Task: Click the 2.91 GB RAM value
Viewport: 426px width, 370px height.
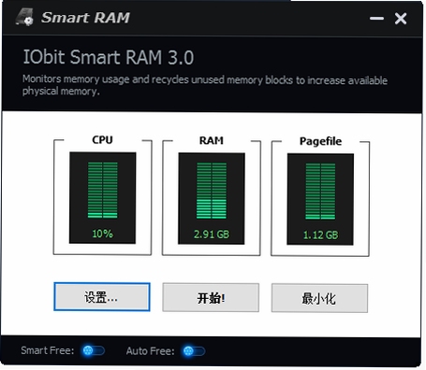Action: (212, 235)
